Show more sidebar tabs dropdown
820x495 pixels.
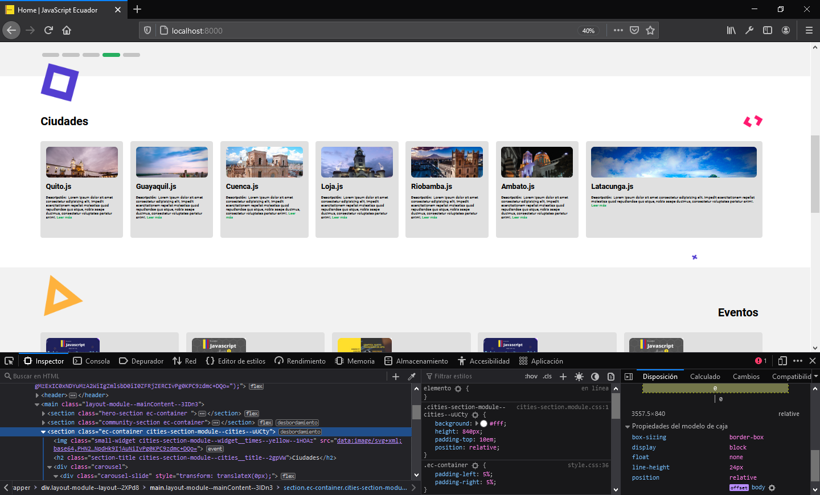[815, 376]
